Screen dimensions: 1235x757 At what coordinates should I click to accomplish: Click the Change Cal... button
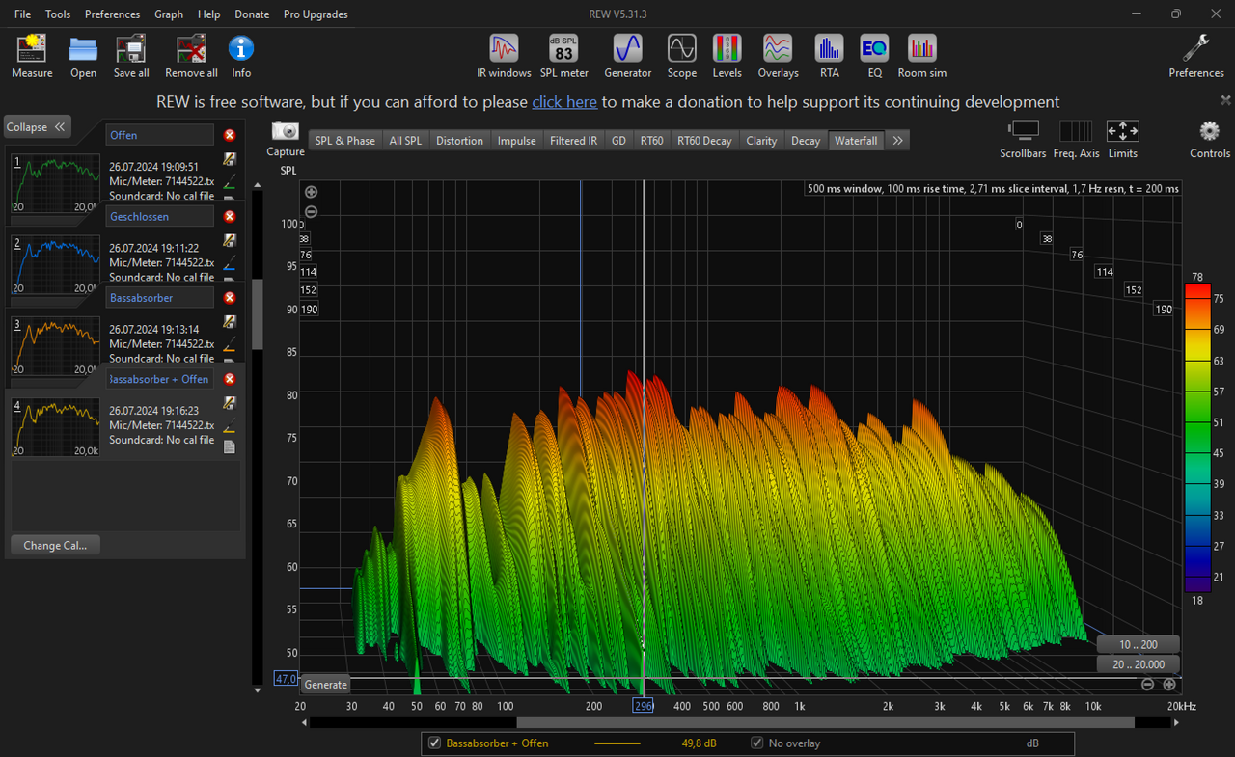[55, 545]
